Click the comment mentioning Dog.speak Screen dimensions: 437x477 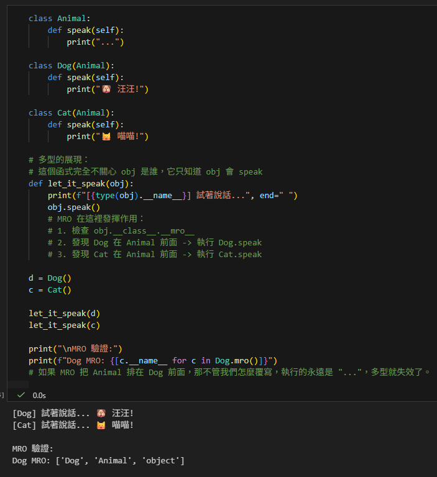[x=155, y=243]
